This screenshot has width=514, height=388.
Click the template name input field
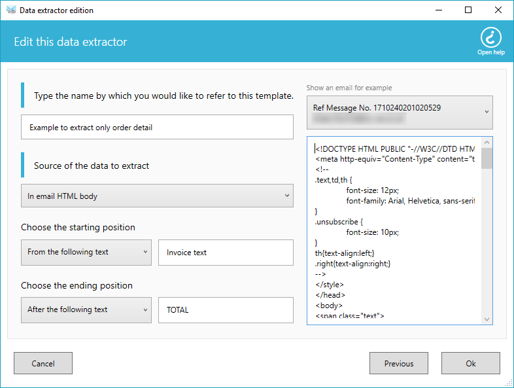pos(157,127)
